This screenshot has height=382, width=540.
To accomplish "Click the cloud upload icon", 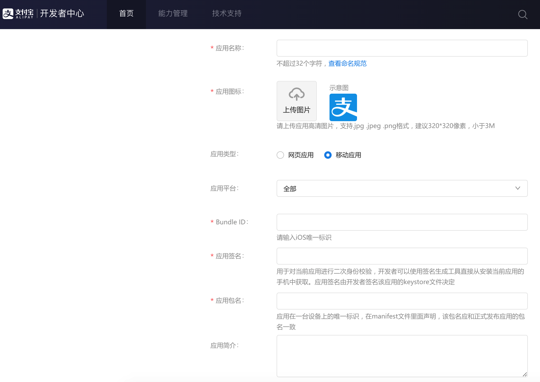I will 296,94.
